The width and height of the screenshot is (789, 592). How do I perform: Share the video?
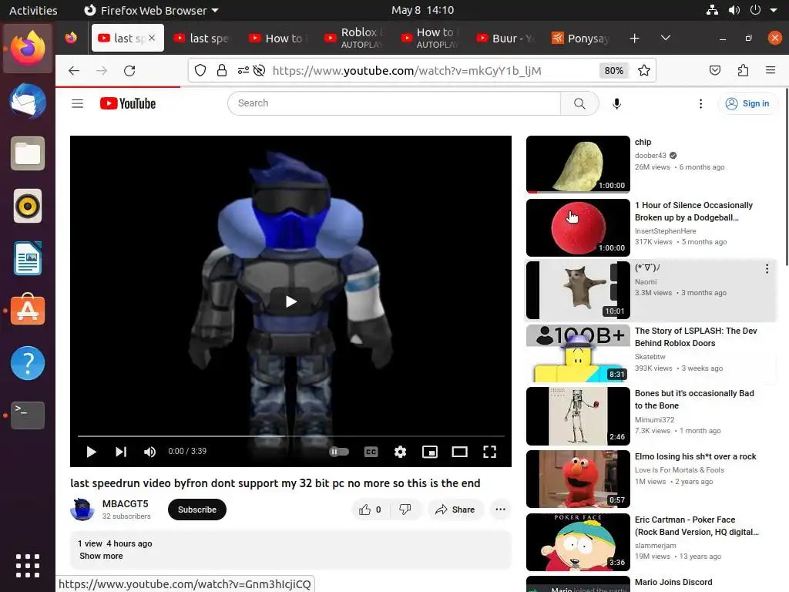(x=455, y=510)
